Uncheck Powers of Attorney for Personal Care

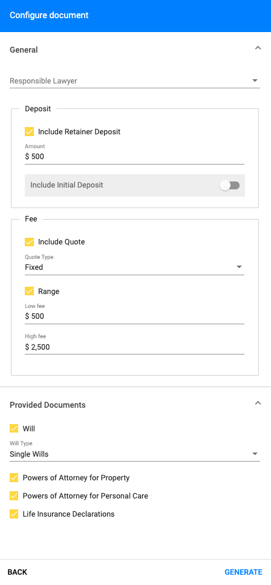(x=14, y=496)
